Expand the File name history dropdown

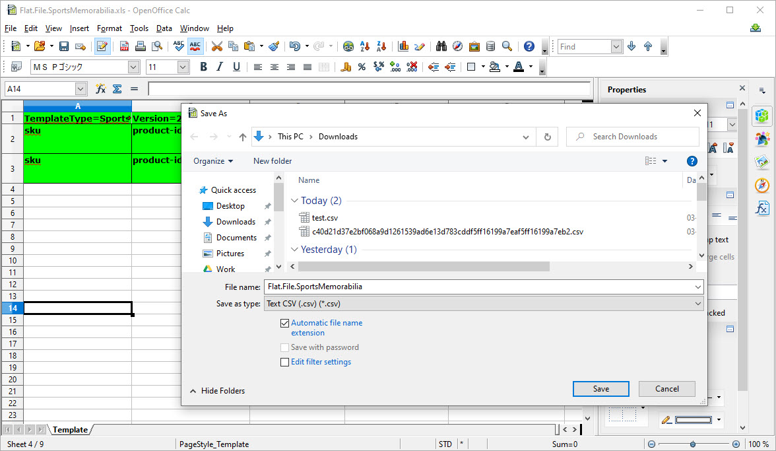tap(698, 287)
